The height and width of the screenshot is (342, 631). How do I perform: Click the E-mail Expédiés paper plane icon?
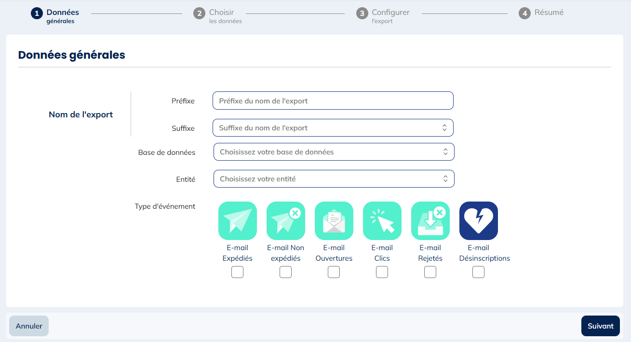point(237,221)
